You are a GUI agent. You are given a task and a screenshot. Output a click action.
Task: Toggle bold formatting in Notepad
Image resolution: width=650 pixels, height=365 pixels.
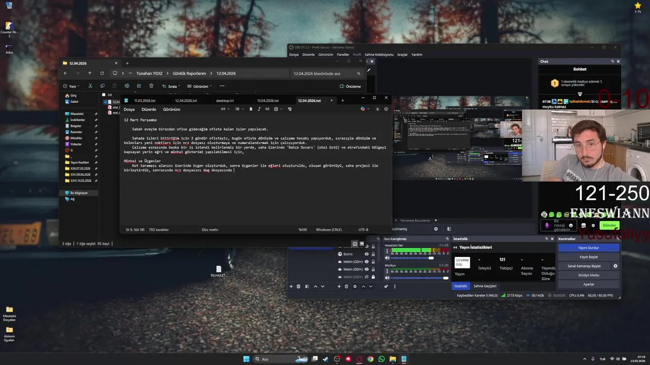click(251, 109)
